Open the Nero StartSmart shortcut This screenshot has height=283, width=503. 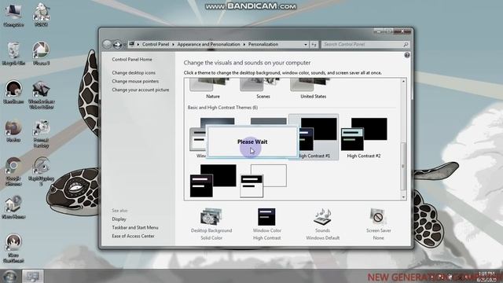(13, 248)
